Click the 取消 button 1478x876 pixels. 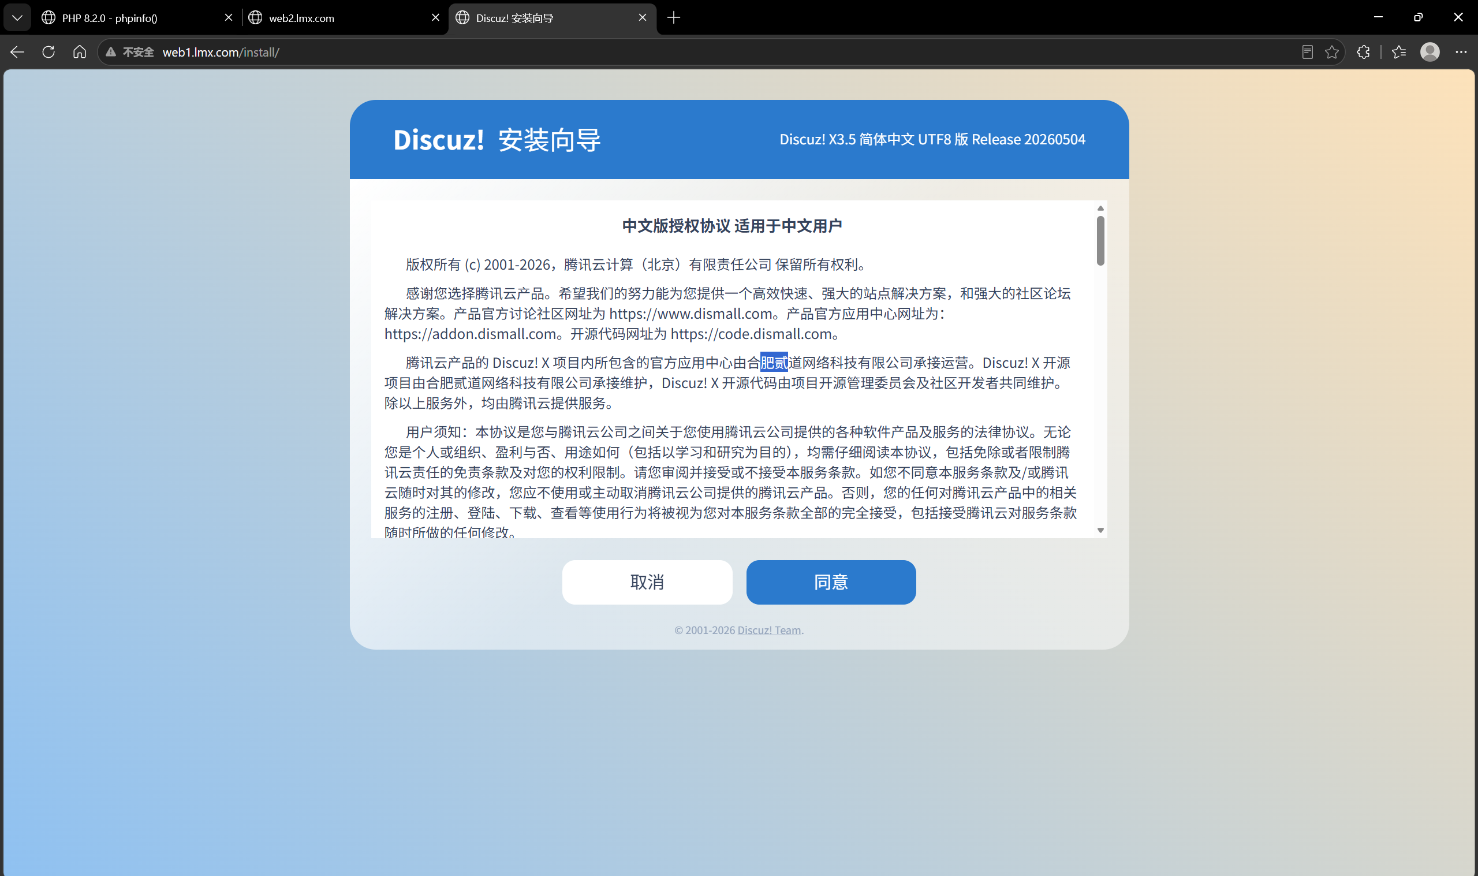tap(647, 582)
